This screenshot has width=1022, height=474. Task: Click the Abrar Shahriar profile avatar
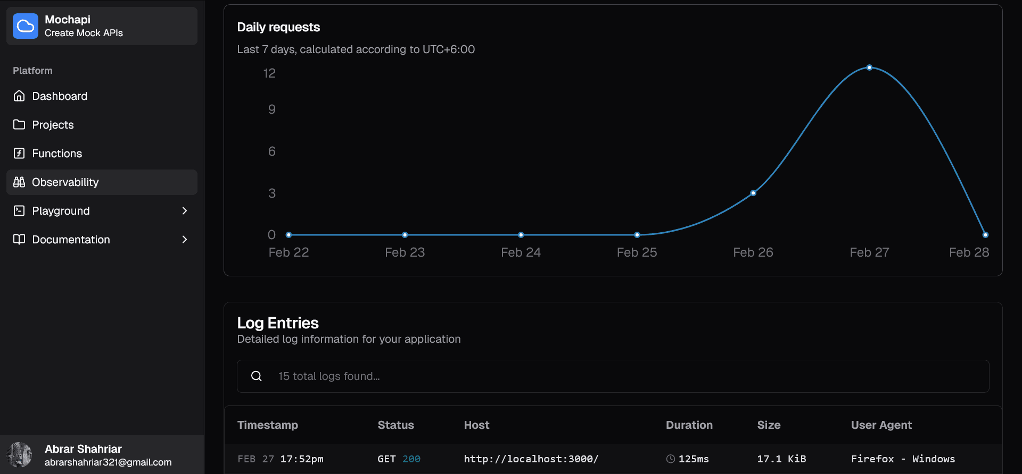pyautogui.click(x=20, y=455)
